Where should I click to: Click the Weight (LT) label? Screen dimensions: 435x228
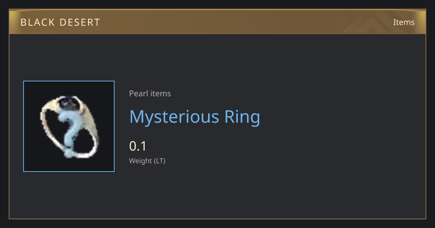[147, 161]
